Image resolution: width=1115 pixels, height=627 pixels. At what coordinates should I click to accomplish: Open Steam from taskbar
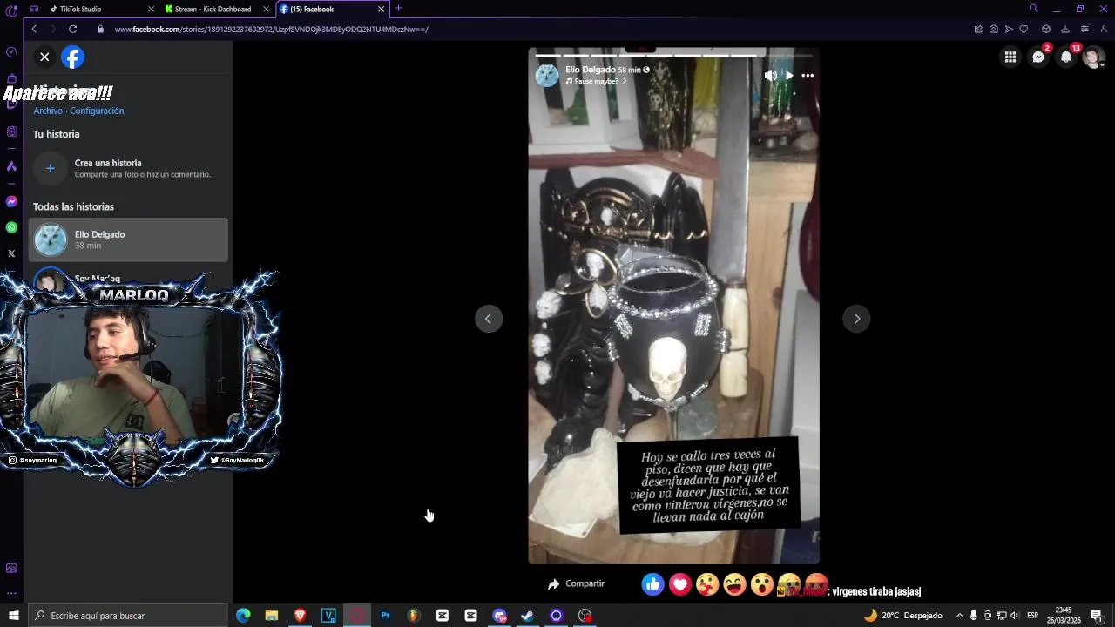point(527,616)
